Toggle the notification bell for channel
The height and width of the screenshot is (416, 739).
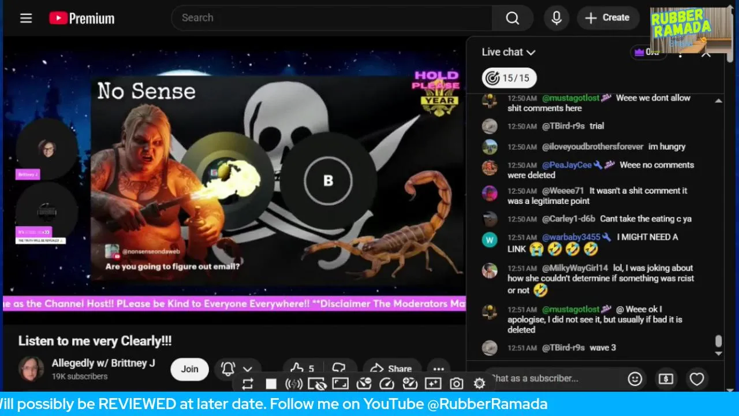click(x=228, y=369)
